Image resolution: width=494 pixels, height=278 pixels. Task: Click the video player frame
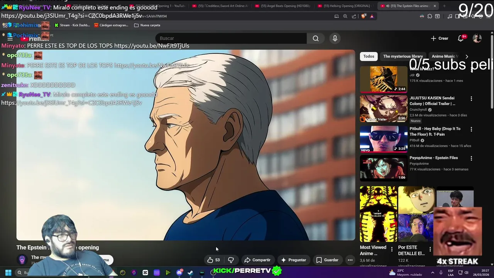point(186,145)
